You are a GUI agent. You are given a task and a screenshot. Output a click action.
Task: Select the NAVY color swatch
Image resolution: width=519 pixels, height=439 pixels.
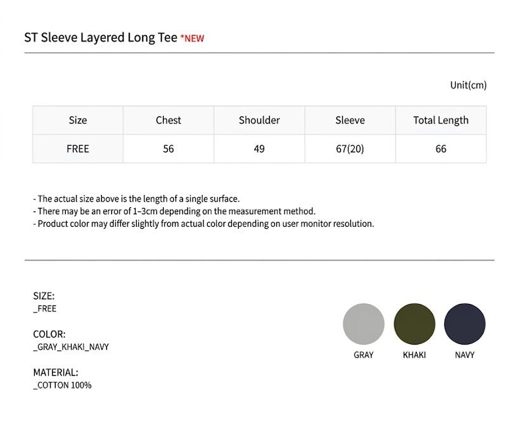click(x=465, y=324)
